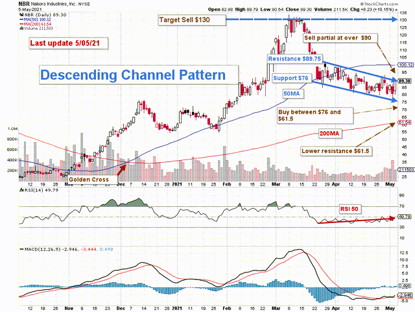The height and width of the screenshot is (312, 415).
Task: Click the MA(200) 61.54 legend entry
Action: (x=36, y=24)
